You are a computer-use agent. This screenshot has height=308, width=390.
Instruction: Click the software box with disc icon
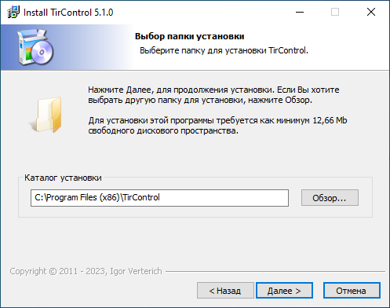point(35,47)
